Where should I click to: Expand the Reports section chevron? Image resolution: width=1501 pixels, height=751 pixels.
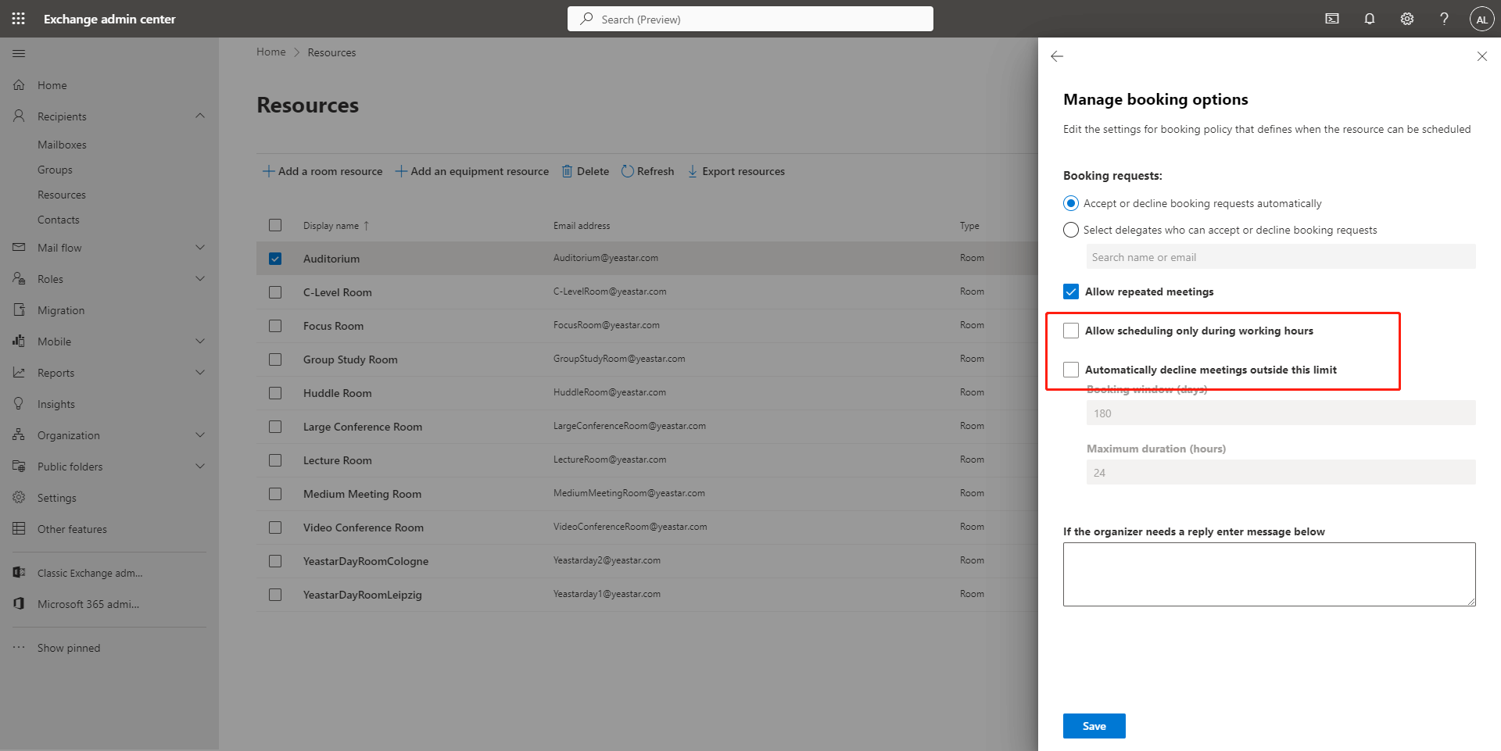(200, 372)
